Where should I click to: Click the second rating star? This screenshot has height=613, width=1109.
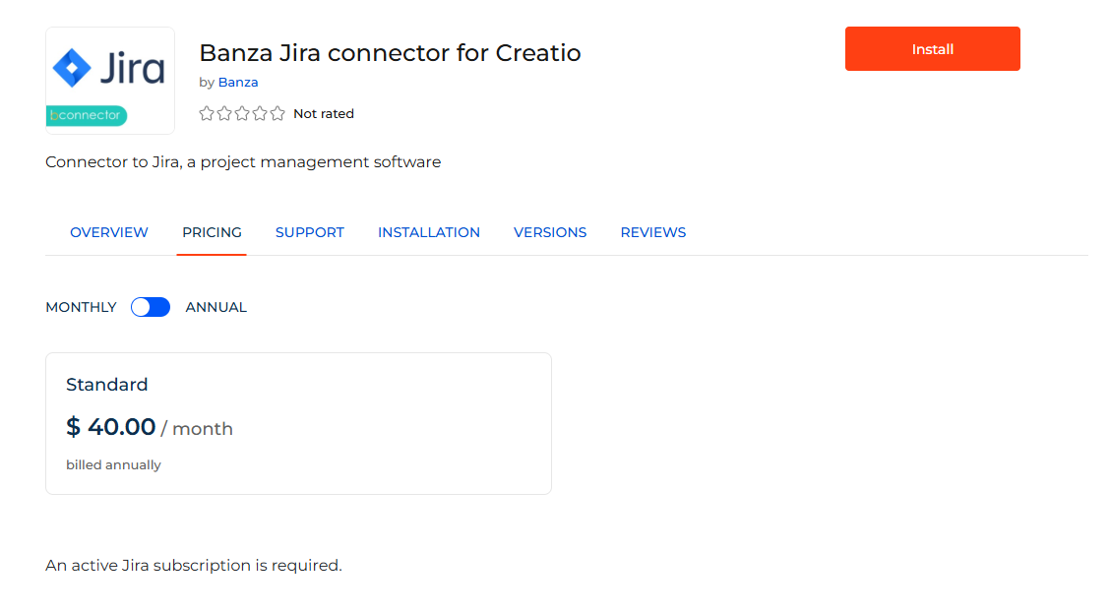coord(224,113)
